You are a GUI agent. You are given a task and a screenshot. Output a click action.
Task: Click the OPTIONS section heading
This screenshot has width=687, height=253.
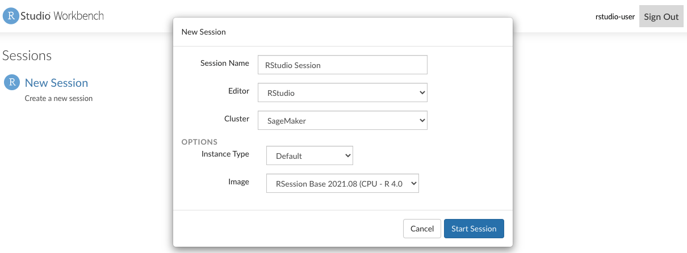coord(199,142)
